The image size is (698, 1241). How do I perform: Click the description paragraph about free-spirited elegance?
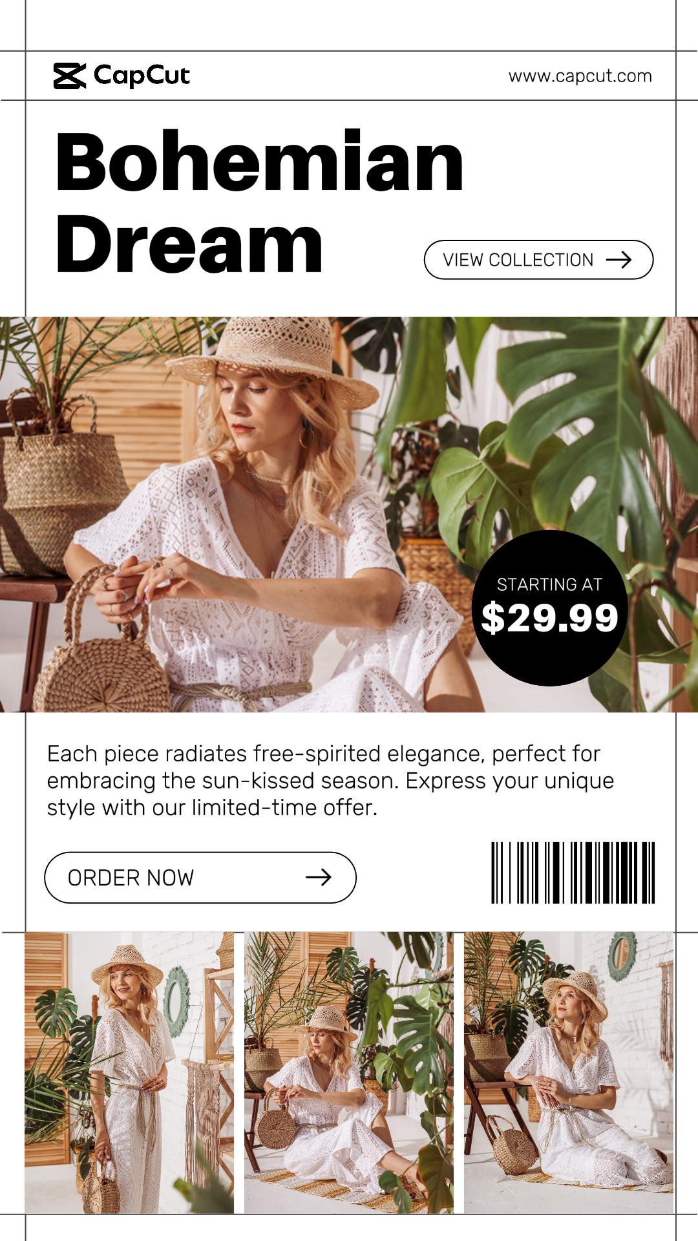click(x=330, y=781)
